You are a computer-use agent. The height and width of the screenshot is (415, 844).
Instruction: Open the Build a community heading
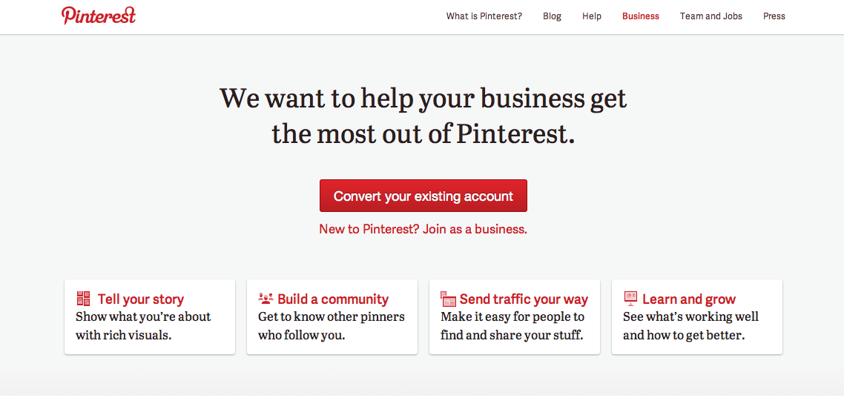[x=333, y=299]
